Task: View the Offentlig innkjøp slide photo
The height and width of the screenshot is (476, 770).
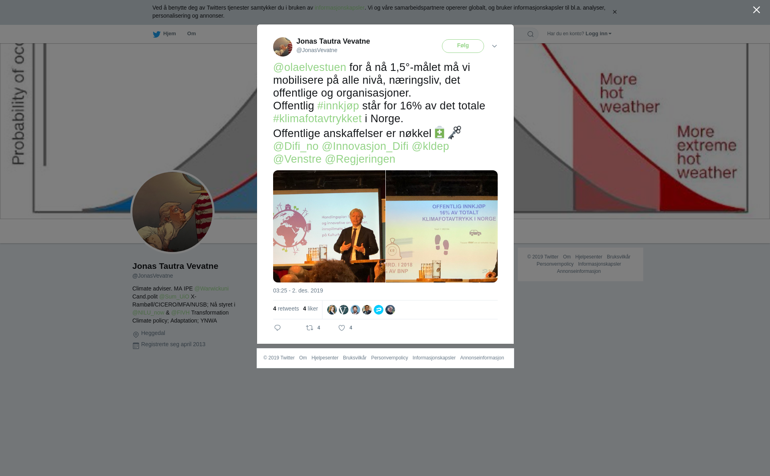Action: click(442, 226)
